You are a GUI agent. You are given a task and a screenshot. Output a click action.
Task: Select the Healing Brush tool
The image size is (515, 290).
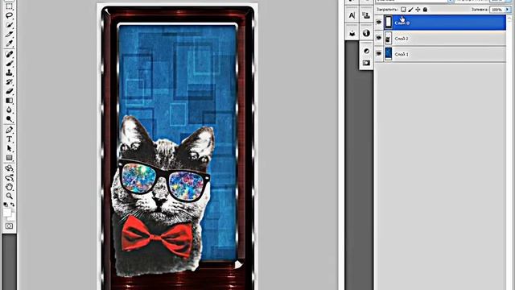[9, 54]
